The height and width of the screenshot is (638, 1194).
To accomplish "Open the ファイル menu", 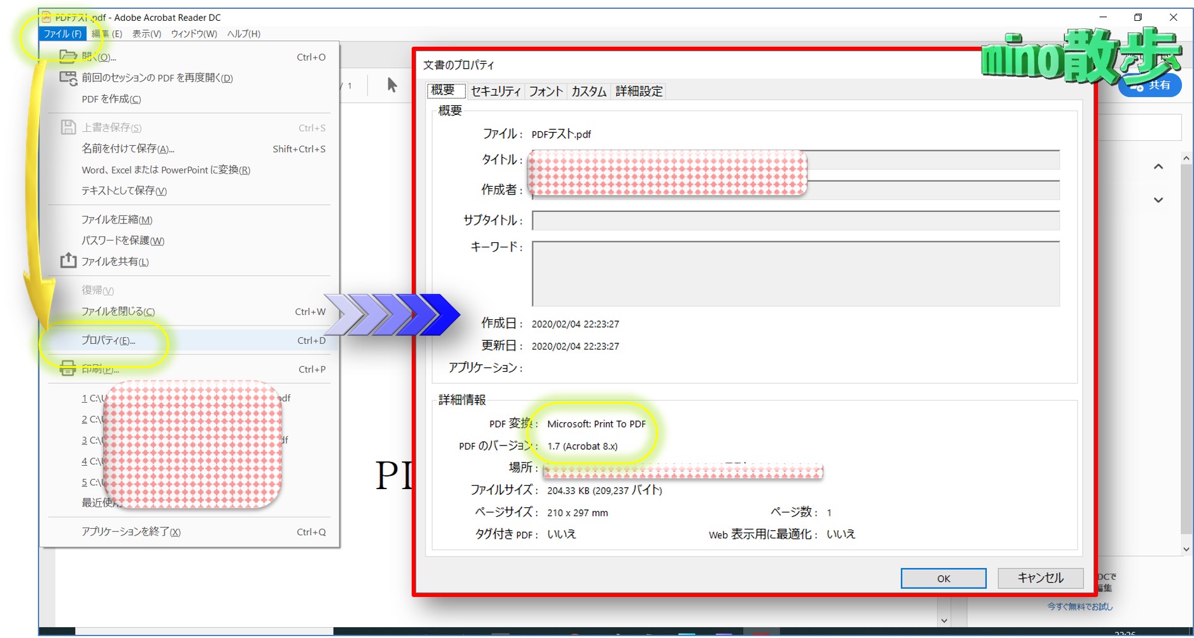I will point(63,34).
